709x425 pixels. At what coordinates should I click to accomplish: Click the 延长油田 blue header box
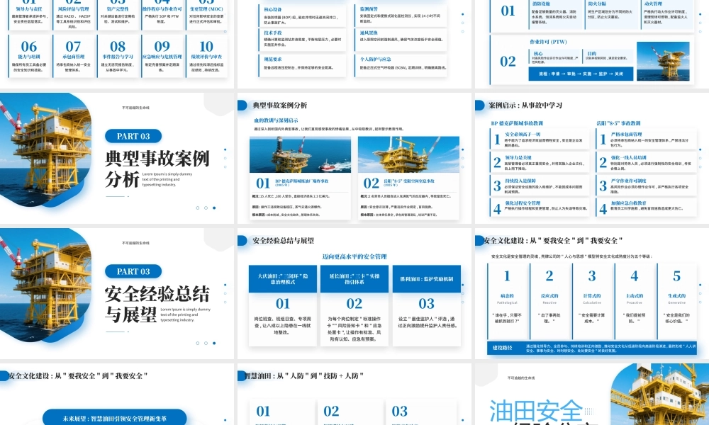[x=354, y=278]
